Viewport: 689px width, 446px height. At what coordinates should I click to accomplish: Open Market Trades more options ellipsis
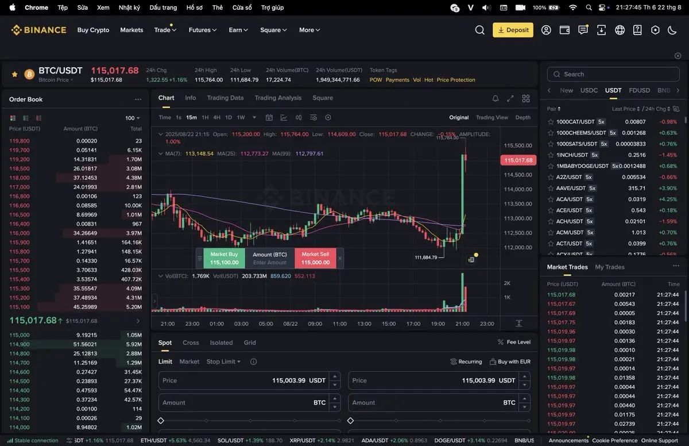[x=676, y=266]
